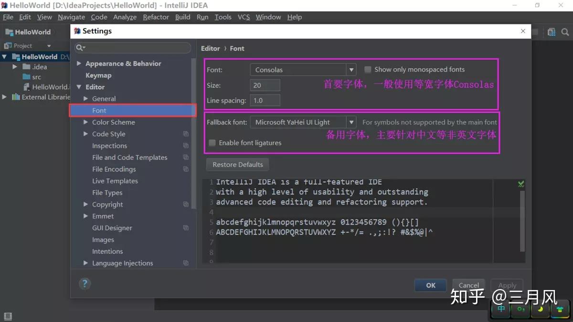Click the moon icon in system tray
The height and width of the screenshot is (322, 573).
coord(540,309)
